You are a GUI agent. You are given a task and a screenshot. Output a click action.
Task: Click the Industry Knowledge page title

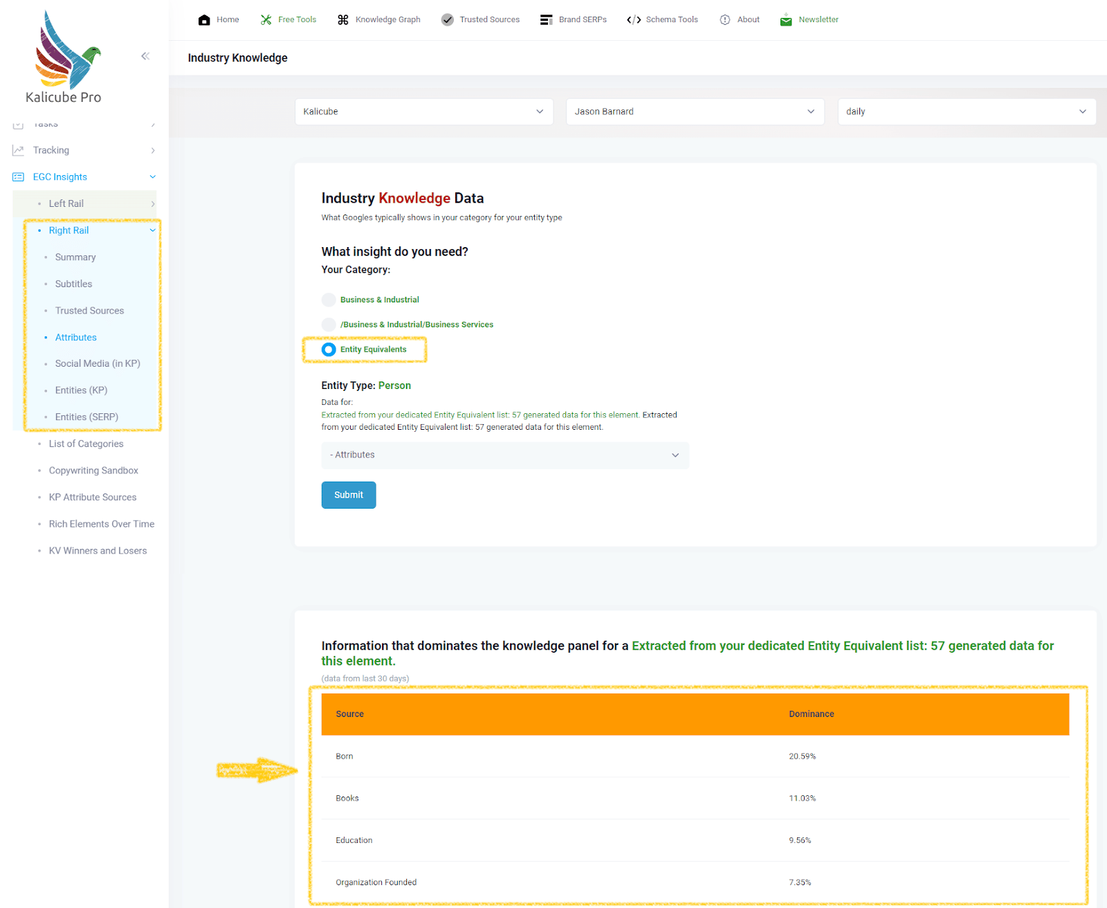[x=237, y=58]
